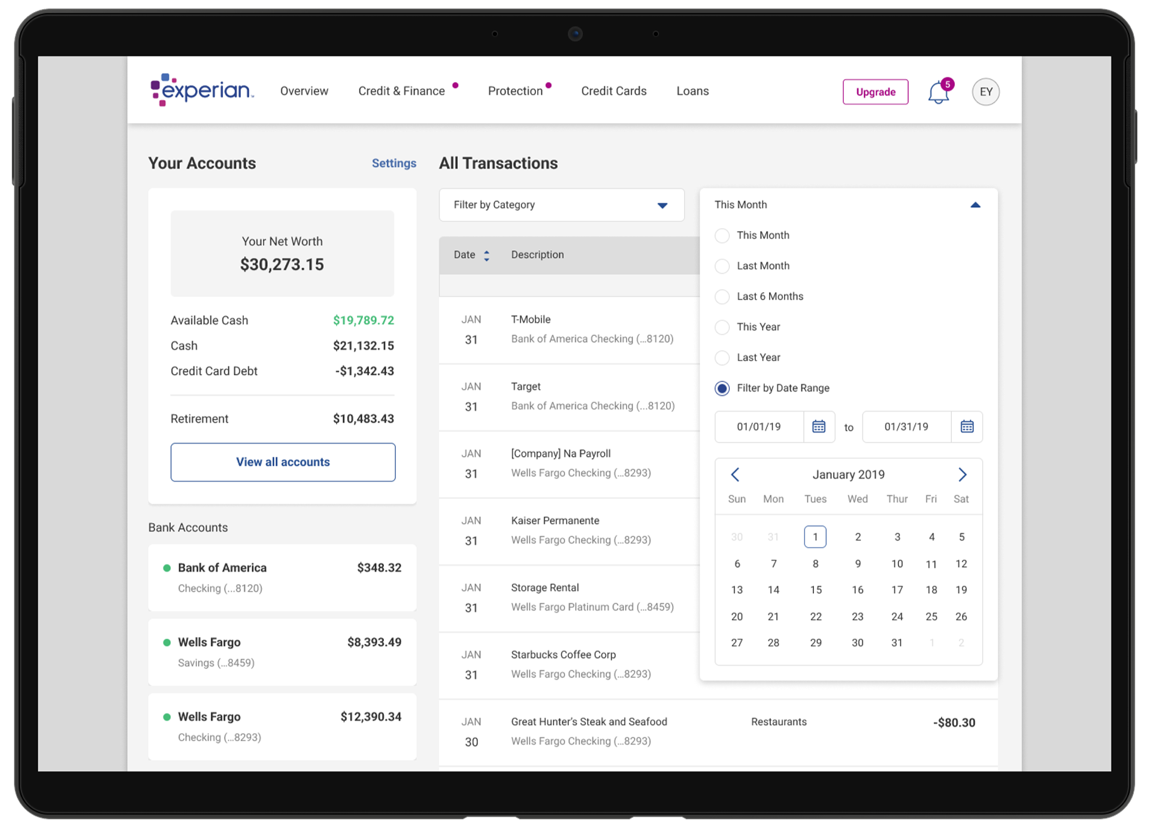Image resolution: width=1150 pixels, height=835 pixels.
Task: Open Bank of America Checking account card
Action: tap(282, 578)
